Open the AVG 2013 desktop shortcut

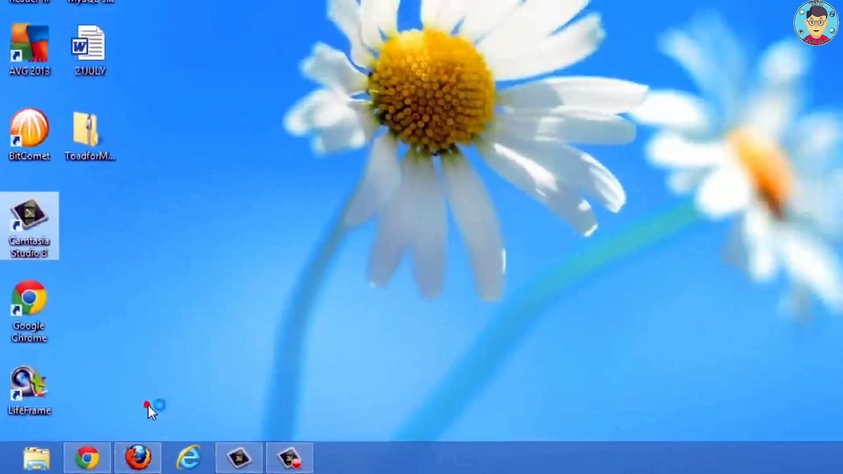30,49
